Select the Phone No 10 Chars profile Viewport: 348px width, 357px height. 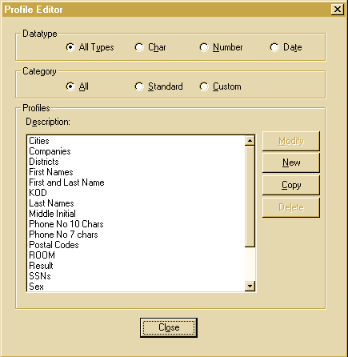[136, 224]
